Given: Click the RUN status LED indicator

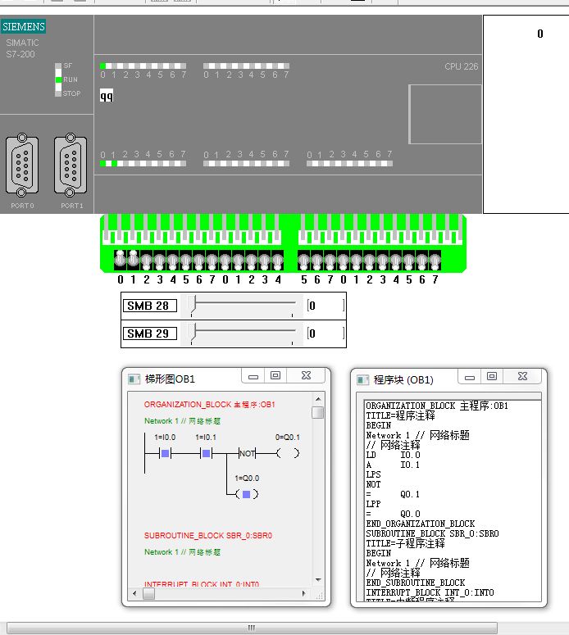Looking at the screenshot, I should point(59,79).
